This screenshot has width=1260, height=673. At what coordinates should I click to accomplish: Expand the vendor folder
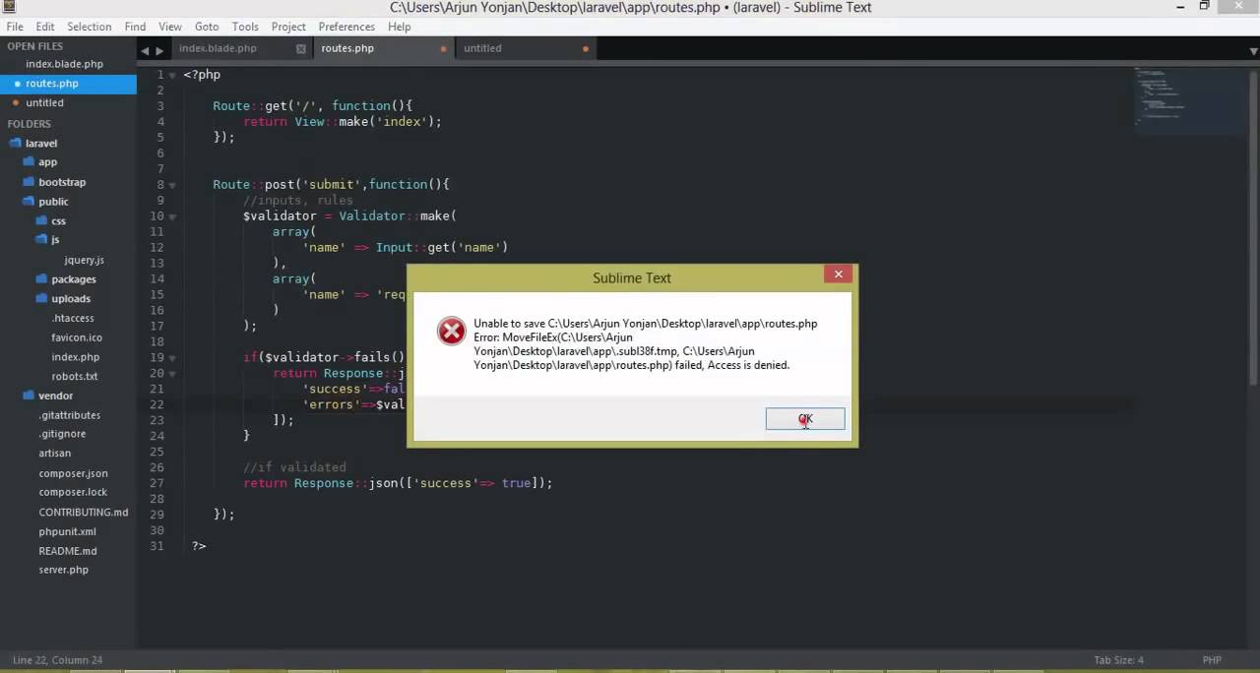click(56, 396)
